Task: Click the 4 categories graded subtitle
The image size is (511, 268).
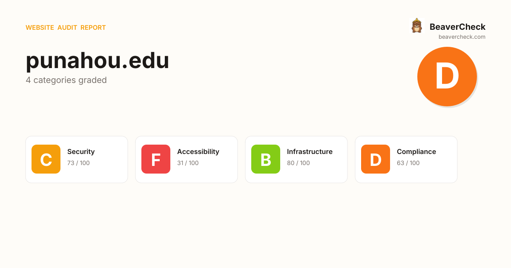Action: click(x=66, y=80)
